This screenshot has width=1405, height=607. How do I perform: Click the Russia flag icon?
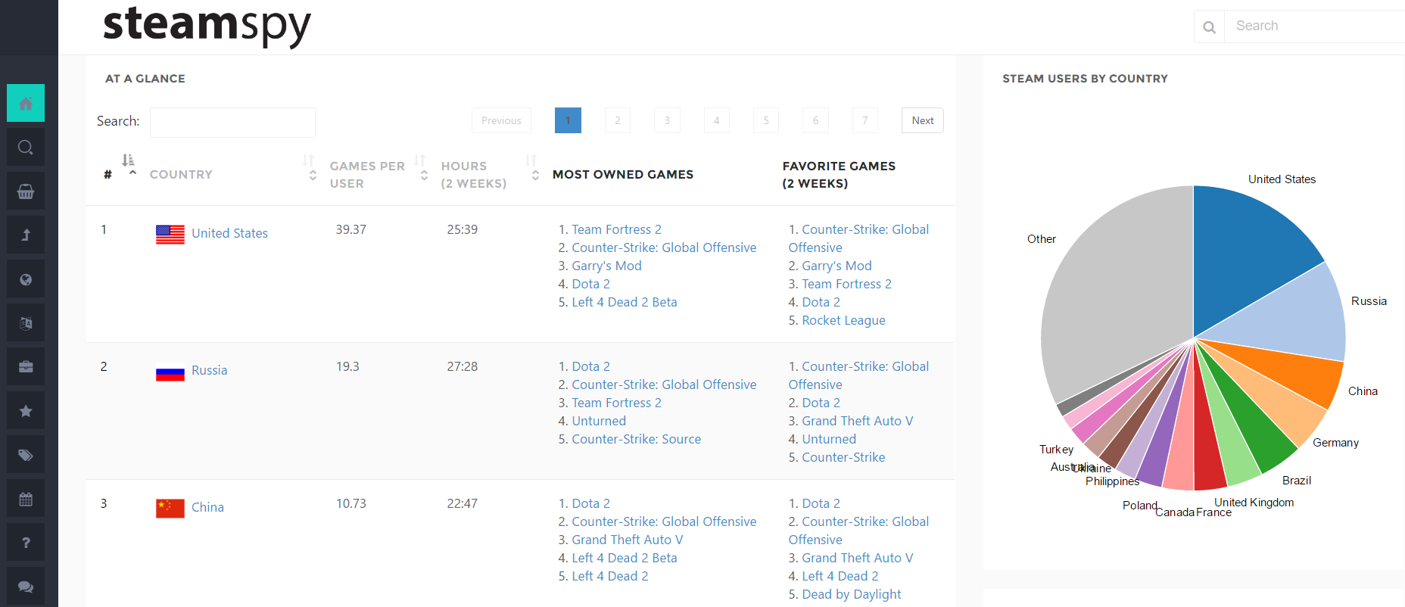click(170, 372)
